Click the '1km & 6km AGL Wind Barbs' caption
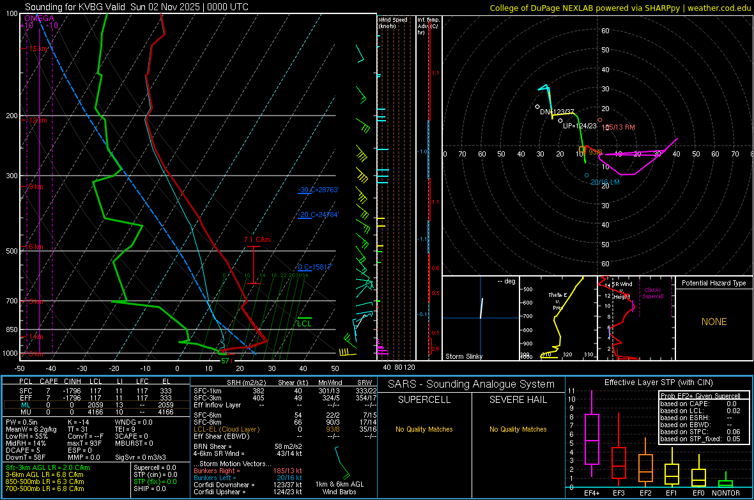The height and width of the screenshot is (500, 754). [x=339, y=488]
